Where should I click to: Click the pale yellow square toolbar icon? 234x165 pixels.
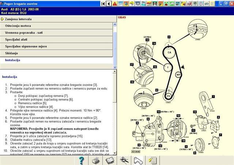click(x=212, y=4)
